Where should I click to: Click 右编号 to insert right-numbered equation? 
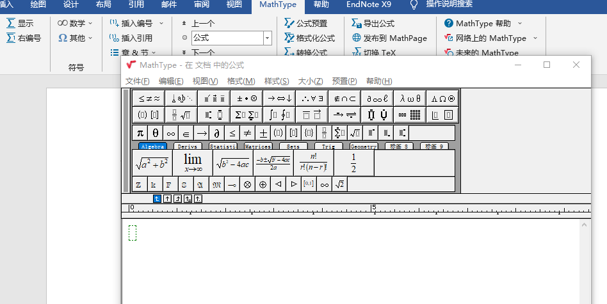(x=24, y=38)
